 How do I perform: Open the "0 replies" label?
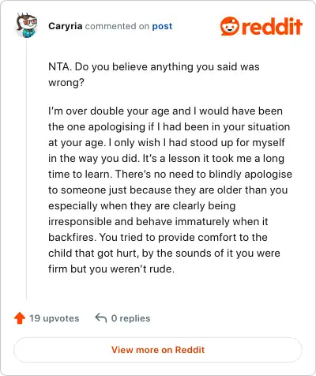click(x=130, y=318)
